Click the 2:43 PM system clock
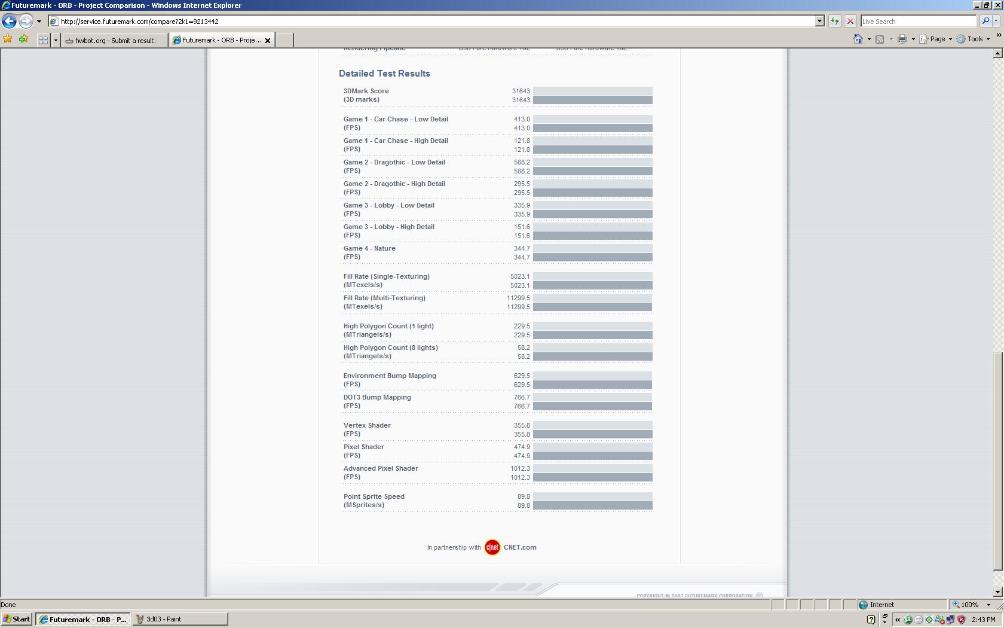1004x628 pixels. pyautogui.click(x=984, y=620)
